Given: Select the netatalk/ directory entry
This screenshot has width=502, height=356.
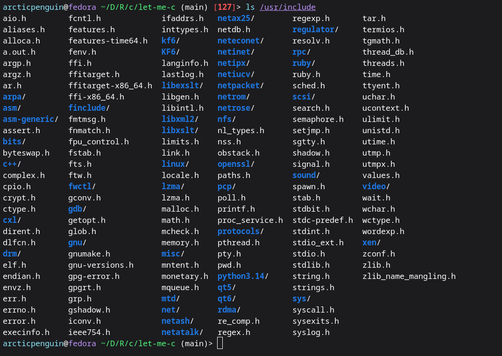Looking at the screenshot, I should [182, 332].
